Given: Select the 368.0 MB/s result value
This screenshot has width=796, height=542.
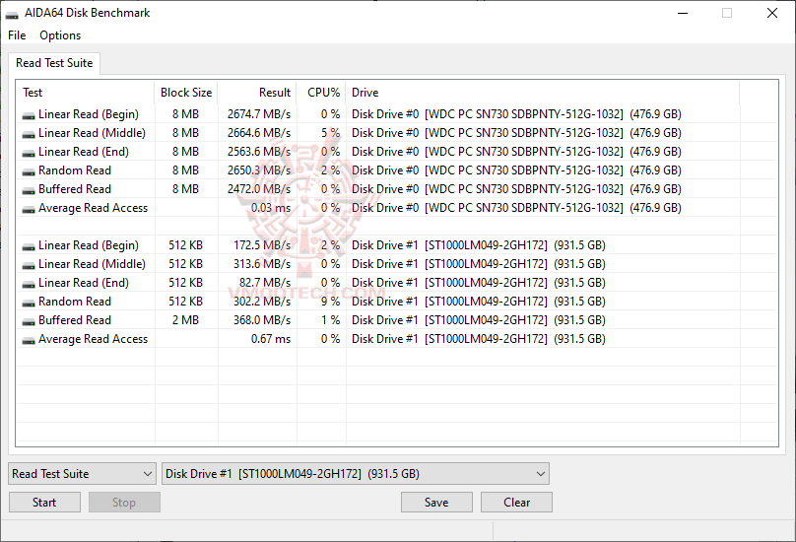Looking at the screenshot, I should pos(262,320).
